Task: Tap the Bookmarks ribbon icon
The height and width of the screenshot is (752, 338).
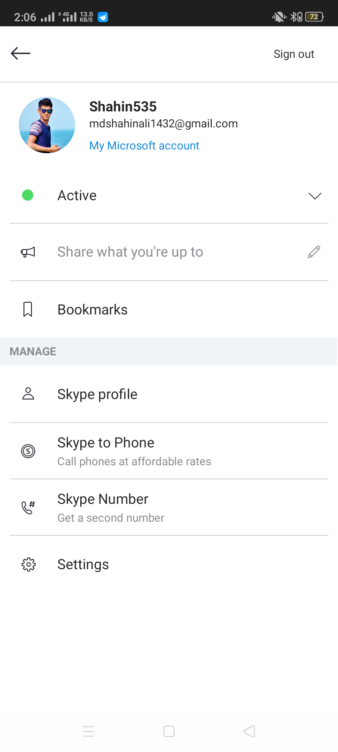Action: [x=28, y=309]
